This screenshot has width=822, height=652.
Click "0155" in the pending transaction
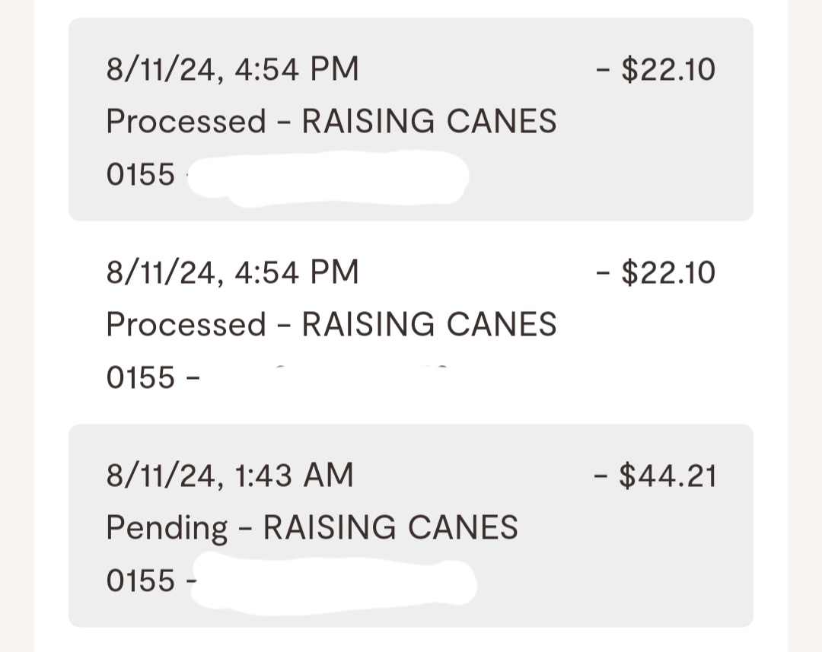(141, 580)
